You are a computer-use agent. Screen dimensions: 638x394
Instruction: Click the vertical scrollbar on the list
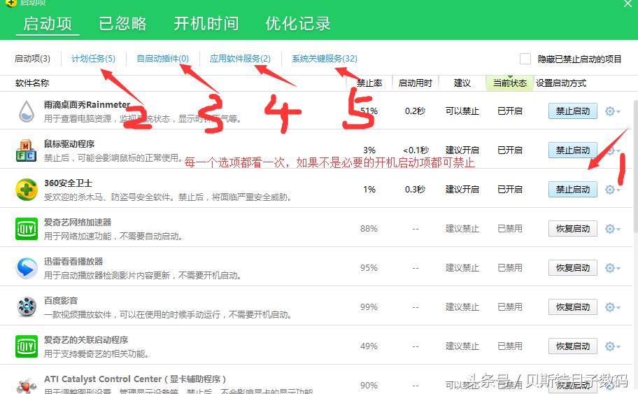(x=635, y=167)
